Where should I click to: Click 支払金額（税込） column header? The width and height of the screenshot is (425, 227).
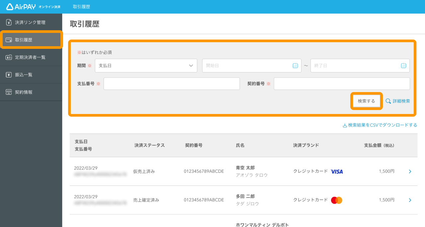pyautogui.click(x=379, y=145)
